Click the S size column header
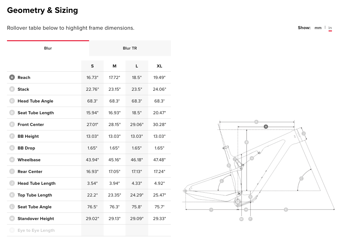 (92, 66)
